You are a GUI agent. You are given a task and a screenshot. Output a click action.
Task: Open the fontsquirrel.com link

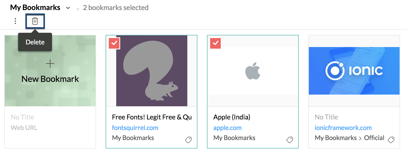pos(135,128)
